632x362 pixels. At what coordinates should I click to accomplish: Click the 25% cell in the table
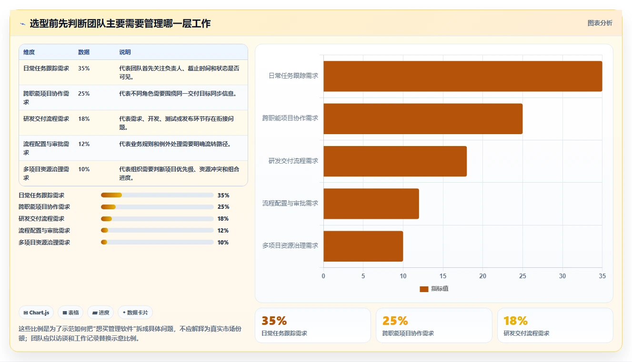click(84, 94)
